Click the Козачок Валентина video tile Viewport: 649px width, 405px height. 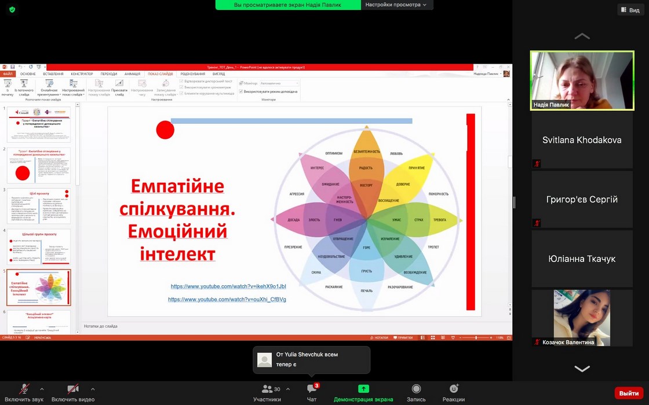coord(582,318)
